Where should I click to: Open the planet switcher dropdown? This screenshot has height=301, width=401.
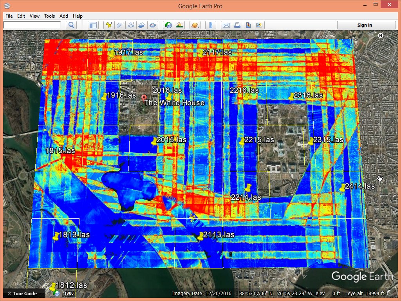point(195,25)
